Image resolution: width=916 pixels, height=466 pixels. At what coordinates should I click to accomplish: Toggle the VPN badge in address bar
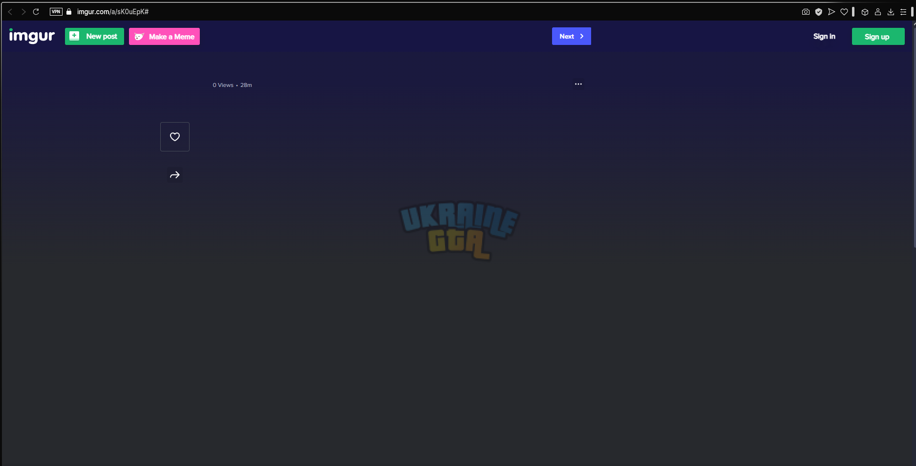click(x=56, y=12)
